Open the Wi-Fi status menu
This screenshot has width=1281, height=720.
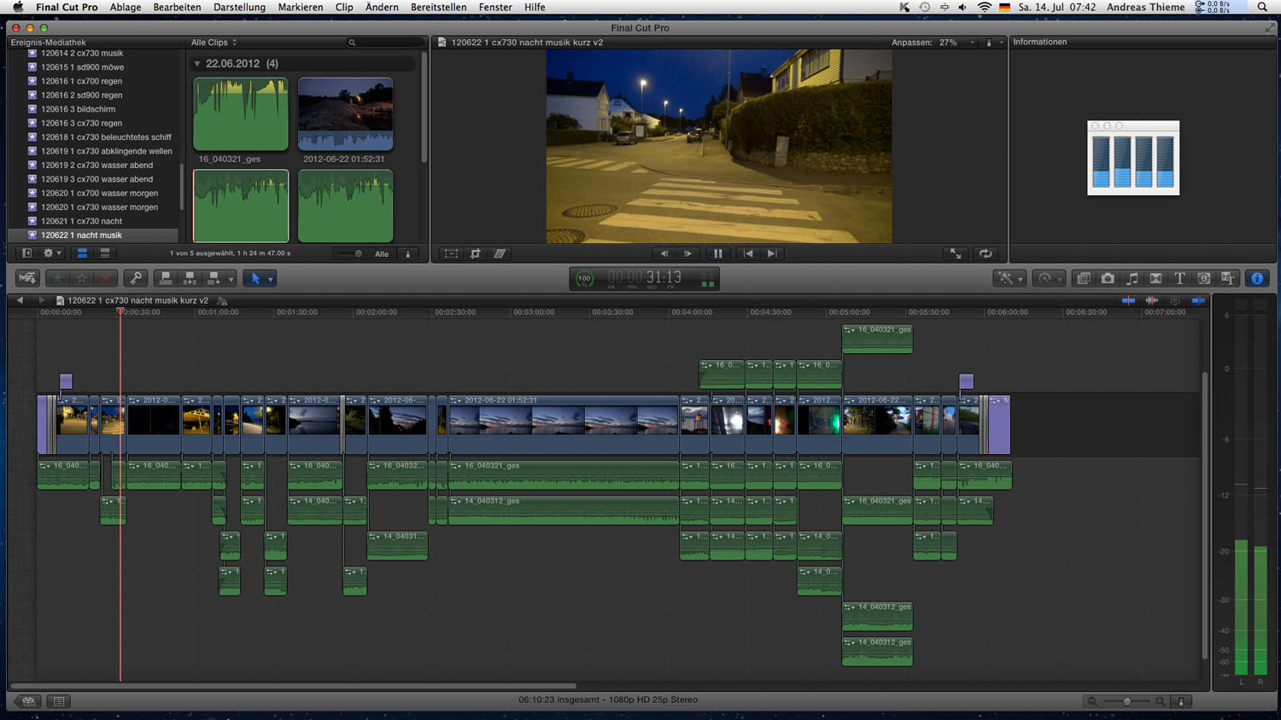[984, 7]
